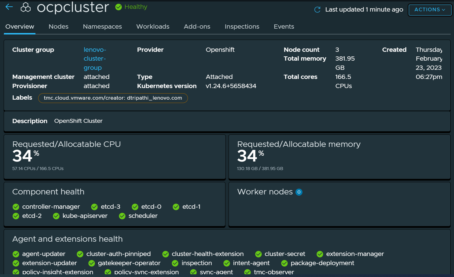Screen dimensions: 454x277
Task: Click the 130.18 GB / 381.95 GB text
Action: click(260, 169)
